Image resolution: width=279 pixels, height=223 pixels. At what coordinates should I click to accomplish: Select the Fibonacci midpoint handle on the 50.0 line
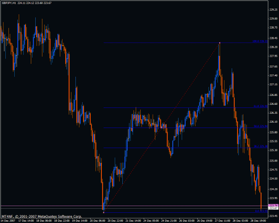pyautogui.click(x=161, y=128)
